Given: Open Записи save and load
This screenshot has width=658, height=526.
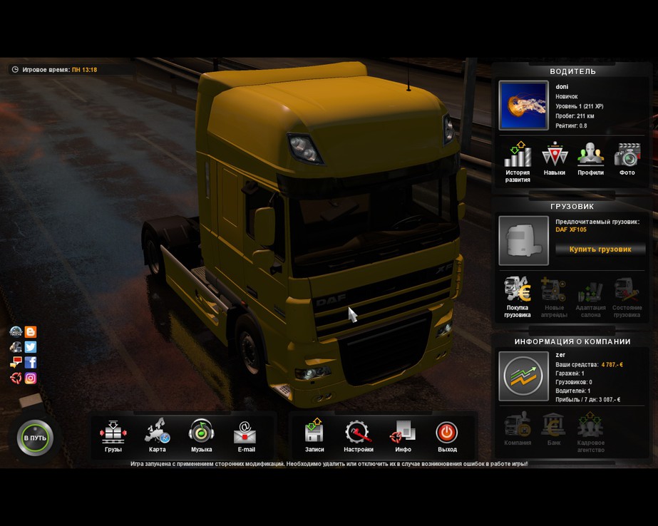Looking at the screenshot, I should [x=314, y=436].
